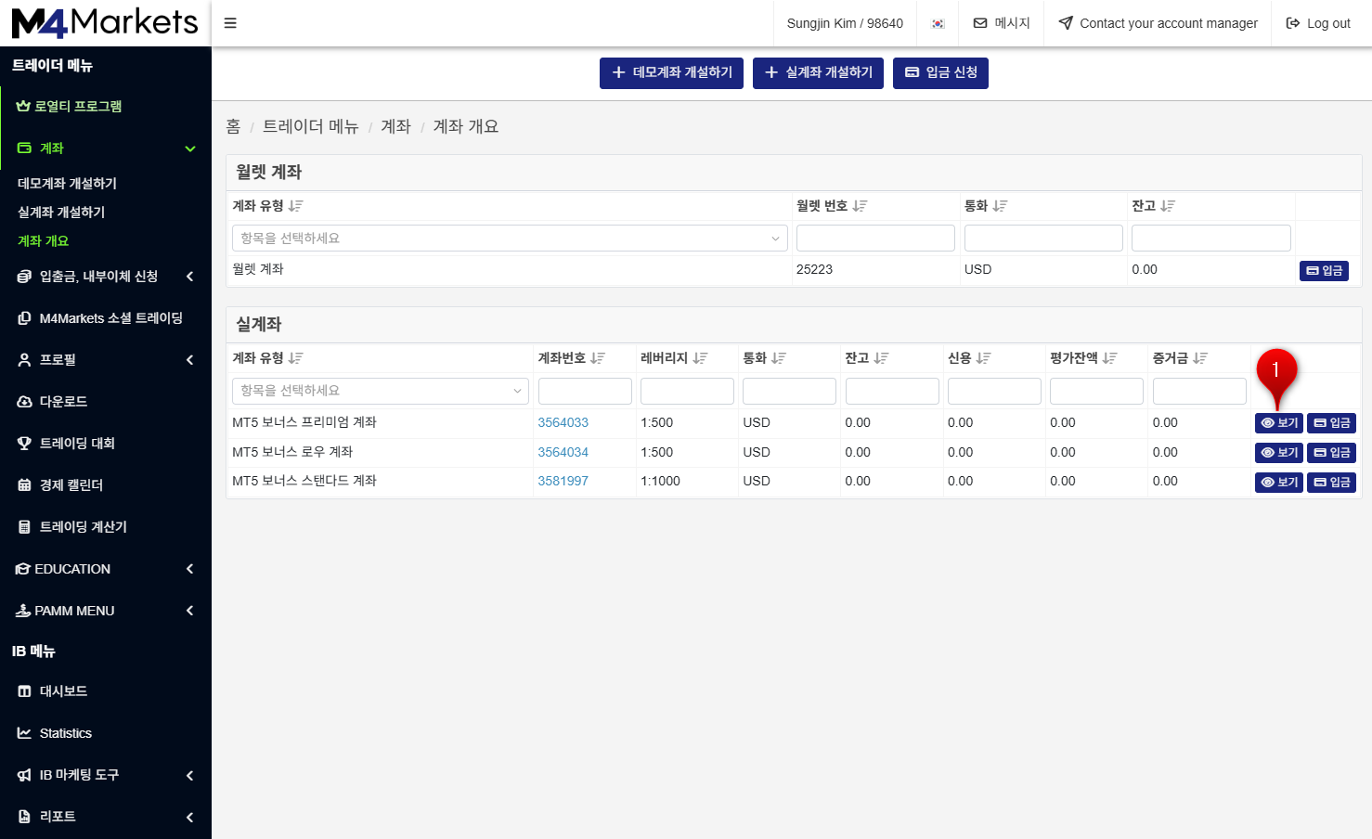Expand the EDUCATION menu chevron

tap(189, 569)
